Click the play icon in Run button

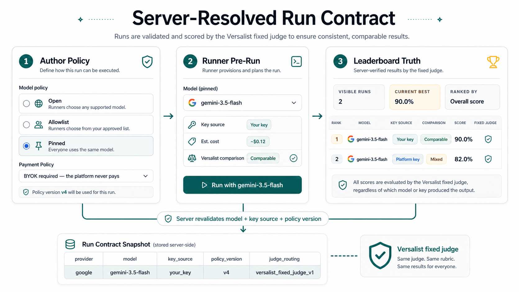pos(204,185)
